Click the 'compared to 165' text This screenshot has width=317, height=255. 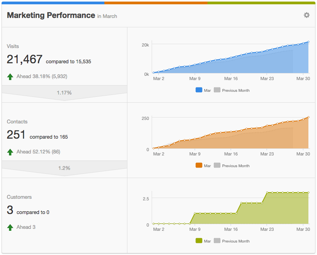point(49,137)
